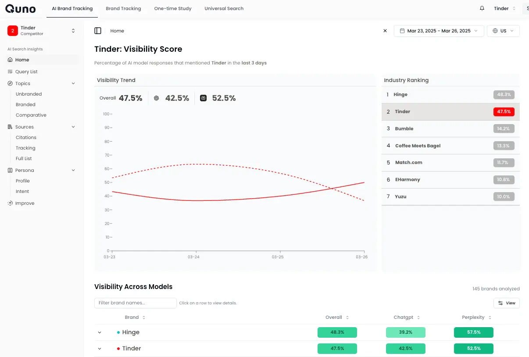Open the Tinder competitor switcher
The height and width of the screenshot is (357, 529).
[42, 31]
